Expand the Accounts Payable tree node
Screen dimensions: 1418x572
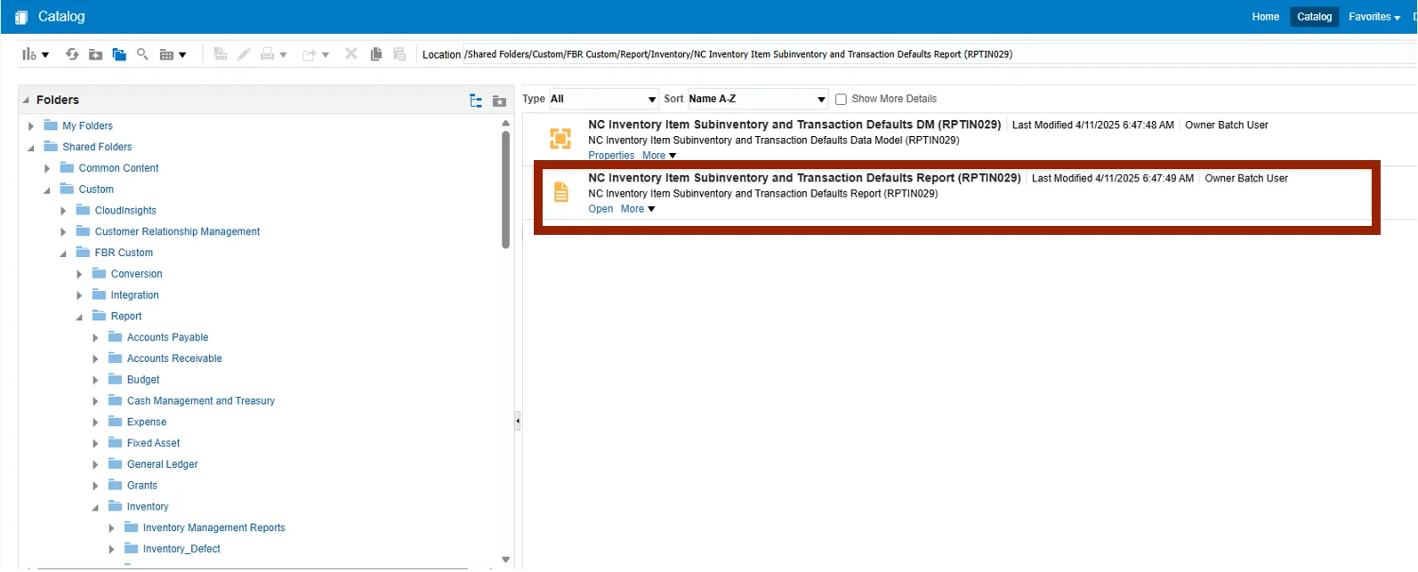coord(95,338)
